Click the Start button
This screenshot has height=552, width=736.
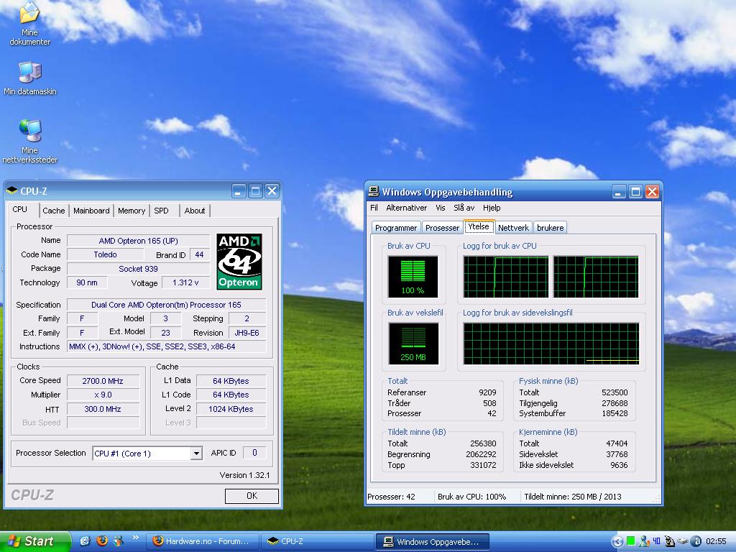click(34, 541)
